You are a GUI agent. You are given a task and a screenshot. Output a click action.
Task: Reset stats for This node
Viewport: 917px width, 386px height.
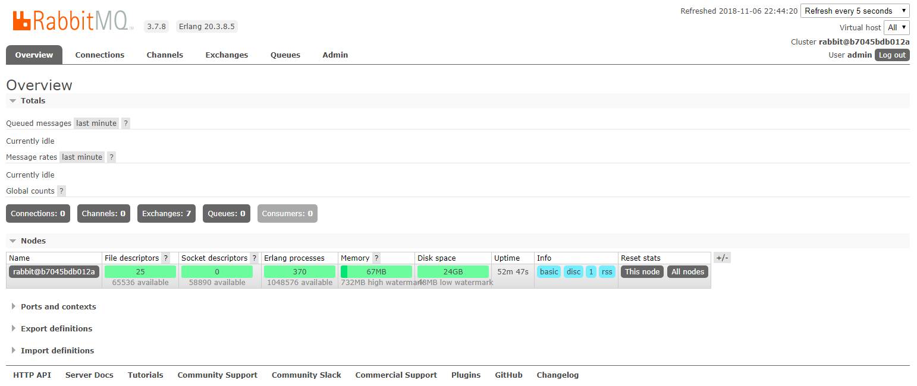(x=642, y=272)
